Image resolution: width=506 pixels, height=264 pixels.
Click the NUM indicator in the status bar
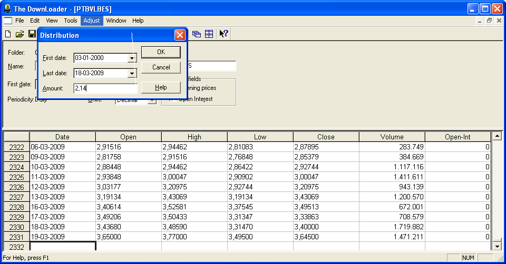pos(468,258)
